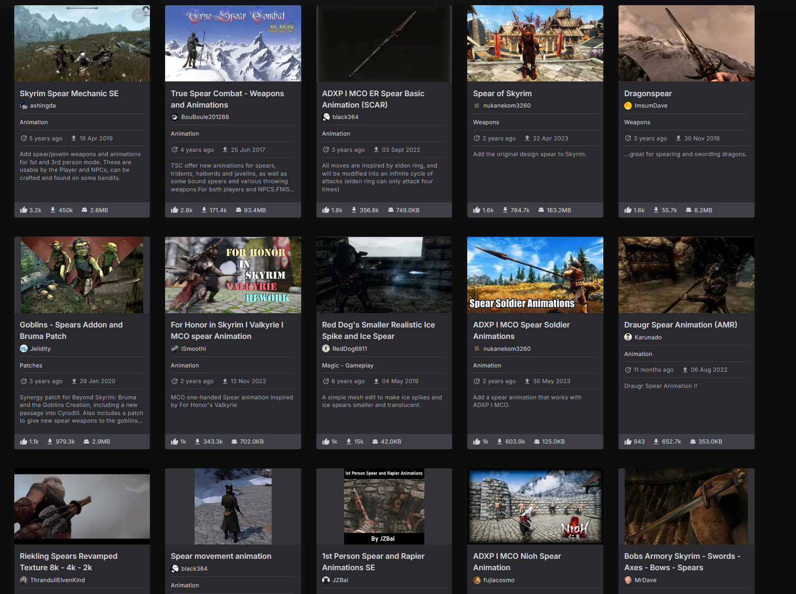The image size is (796, 594).
Task: Open True Spear Combat SSE thumbnail image
Action: (x=233, y=43)
